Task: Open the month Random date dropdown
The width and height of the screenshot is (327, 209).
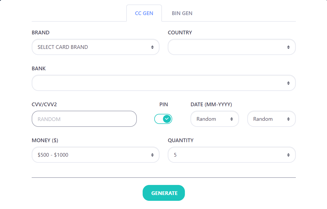Action: click(x=214, y=119)
